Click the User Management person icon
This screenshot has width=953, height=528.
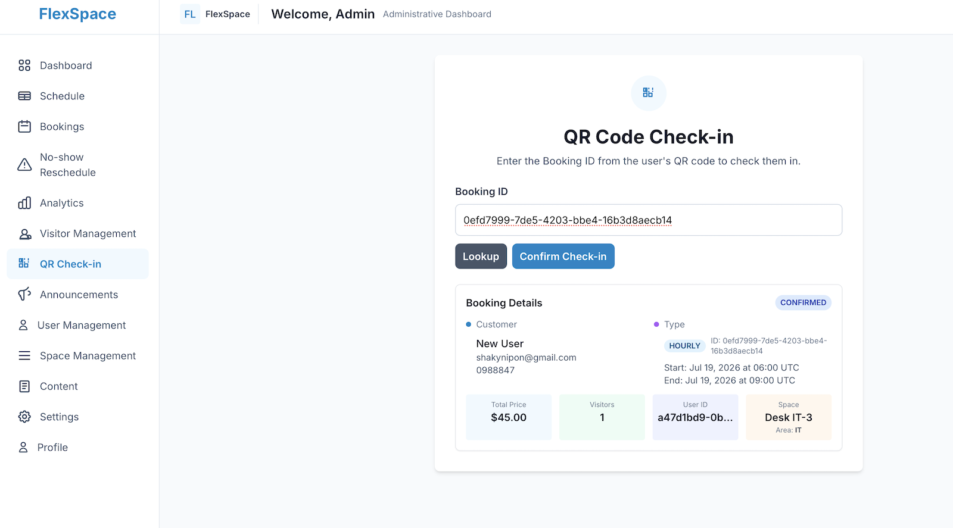tap(23, 325)
